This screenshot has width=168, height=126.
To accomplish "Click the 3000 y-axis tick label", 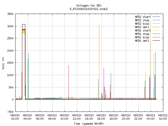I will pyautogui.click(x=10, y=26).
